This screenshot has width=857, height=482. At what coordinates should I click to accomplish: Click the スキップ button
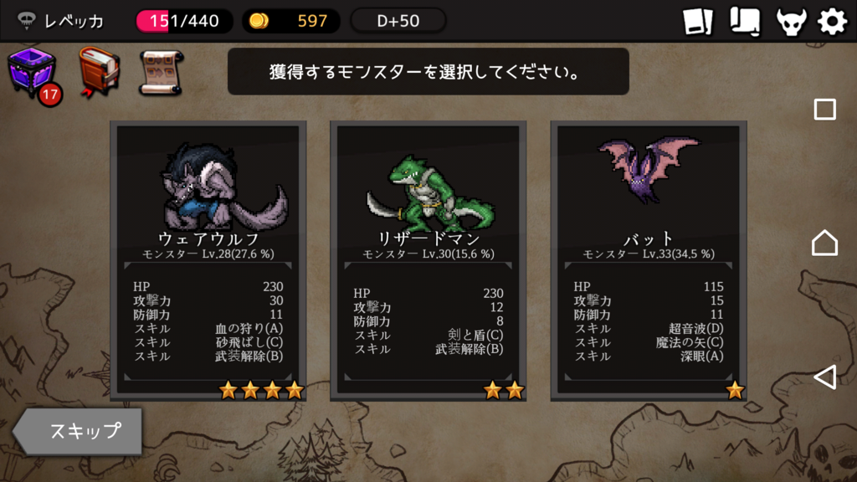(78, 431)
